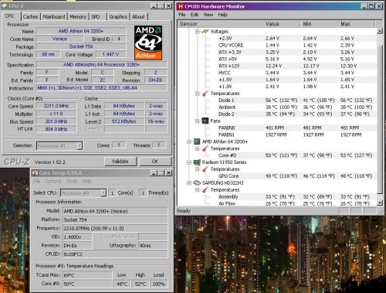Collapse the Voltages tree node
Image resolution: width=386 pixels, height=293 pixels.
point(197,32)
